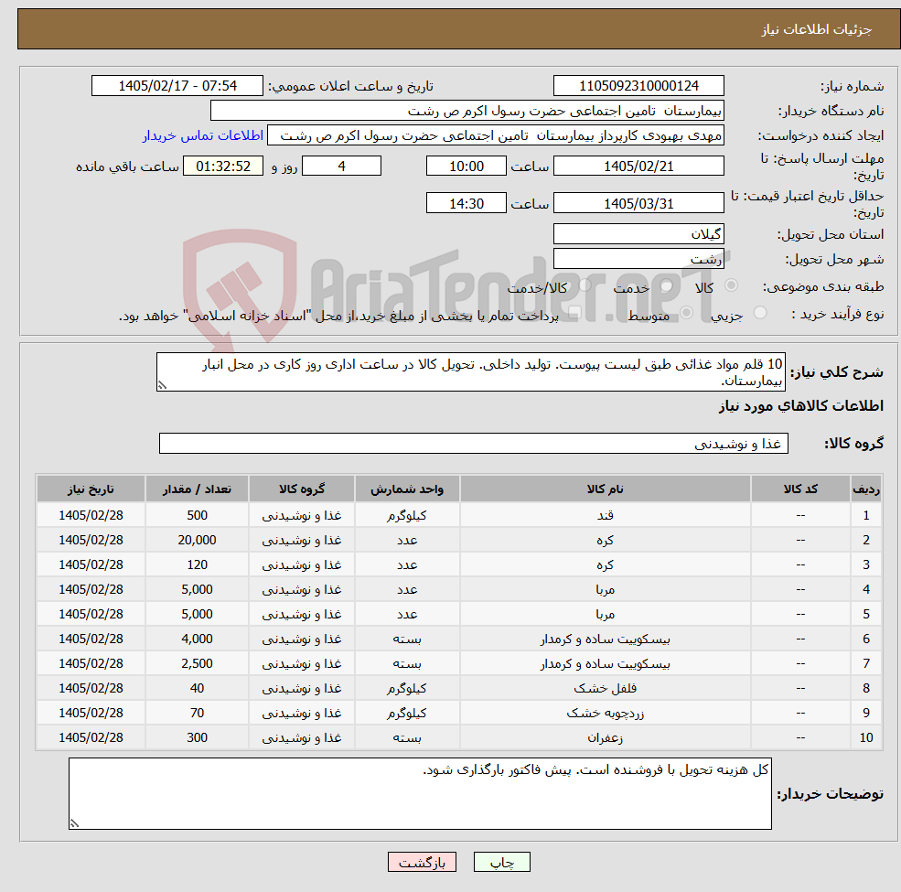The image size is (901, 892).
Task: Click the countdown timer 01:32:52
Action: pos(223,167)
